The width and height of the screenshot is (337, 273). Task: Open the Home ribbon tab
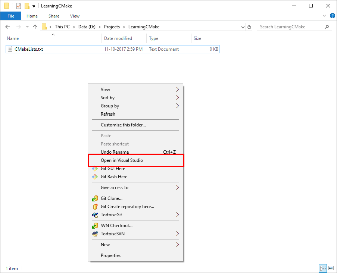pyautogui.click(x=32, y=16)
